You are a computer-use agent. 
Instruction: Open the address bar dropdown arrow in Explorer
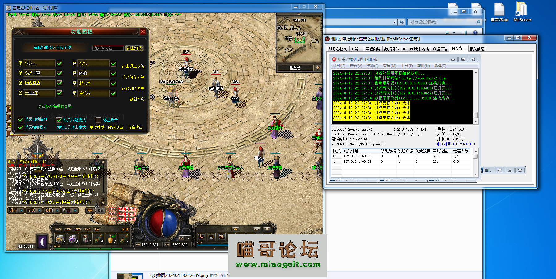tap(394, 22)
